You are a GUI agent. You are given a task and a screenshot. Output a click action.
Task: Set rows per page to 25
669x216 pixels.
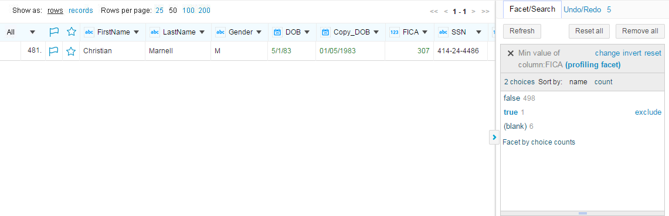(x=159, y=10)
